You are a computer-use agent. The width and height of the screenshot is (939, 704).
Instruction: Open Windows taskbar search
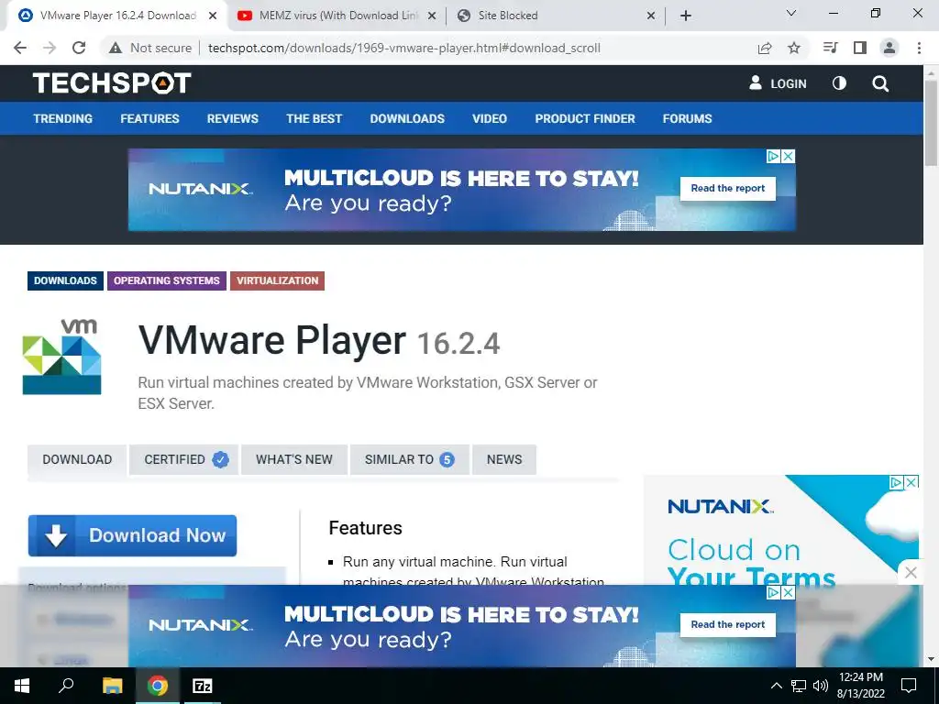click(x=66, y=686)
